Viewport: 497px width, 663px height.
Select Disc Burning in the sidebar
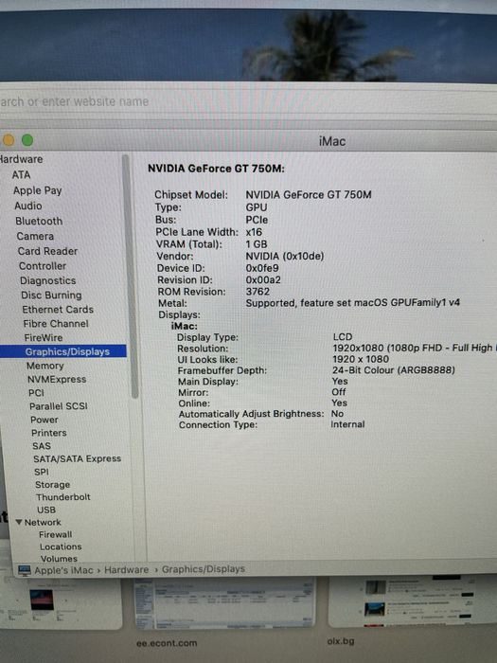pyautogui.click(x=51, y=296)
